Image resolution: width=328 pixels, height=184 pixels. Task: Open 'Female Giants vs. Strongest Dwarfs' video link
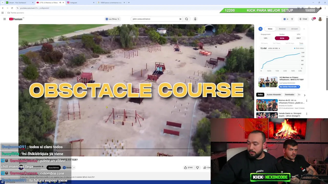pyautogui.click(x=290, y=114)
